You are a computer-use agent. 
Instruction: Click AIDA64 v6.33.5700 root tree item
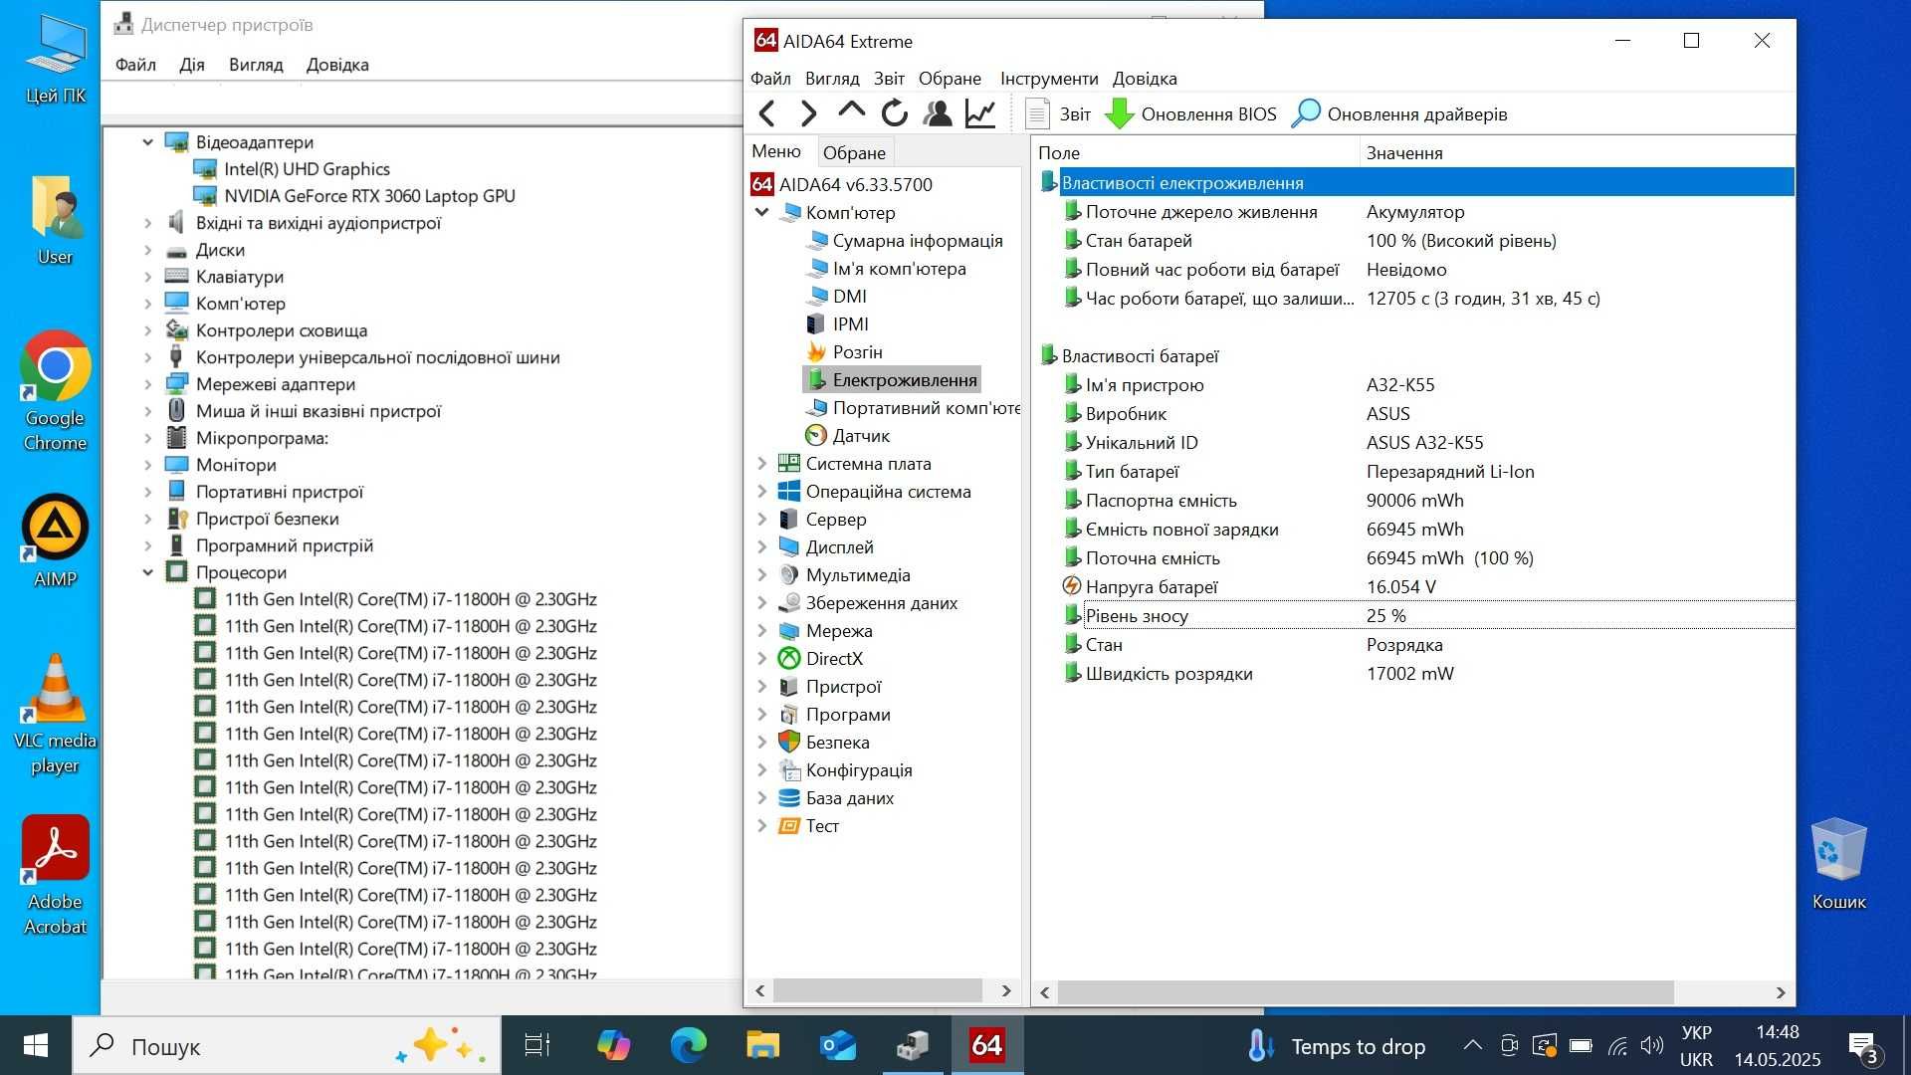(855, 184)
